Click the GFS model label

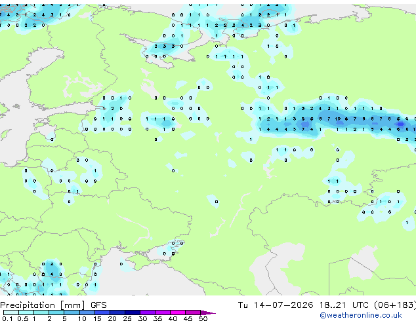98,305
